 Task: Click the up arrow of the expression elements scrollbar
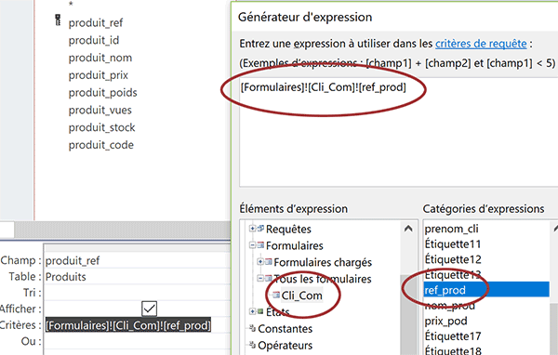point(408,229)
